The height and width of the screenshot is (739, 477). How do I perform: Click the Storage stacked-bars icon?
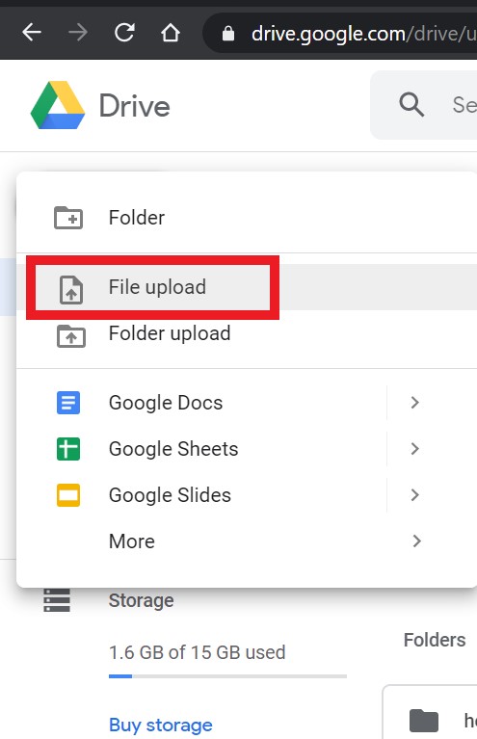coord(57,600)
